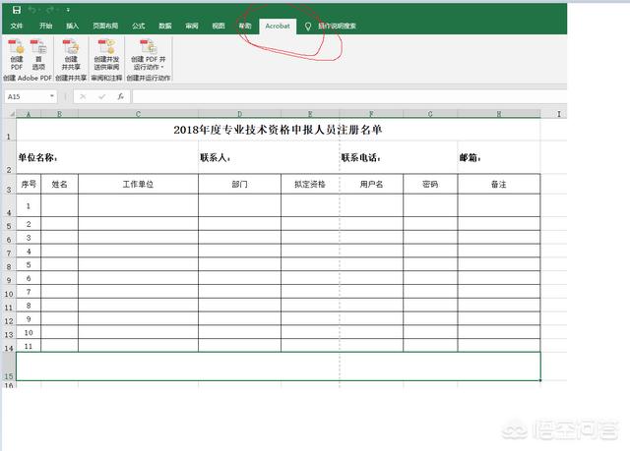Click the Redo arrow icon

point(50,10)
